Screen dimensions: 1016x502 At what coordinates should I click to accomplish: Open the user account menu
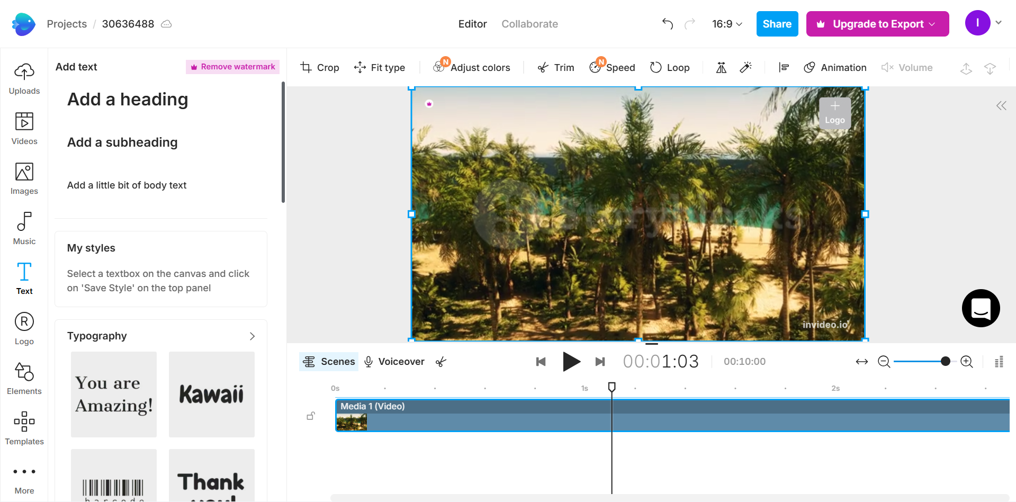point(983,23)
